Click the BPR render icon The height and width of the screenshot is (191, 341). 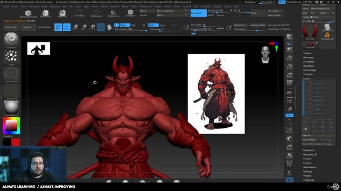coord(289,37)
